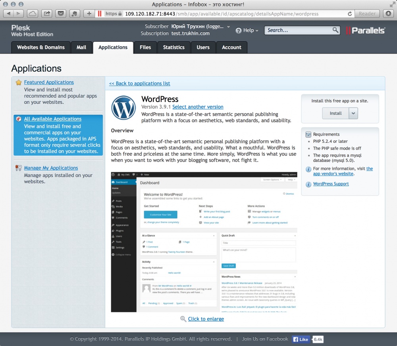
Task: Click the search magnifier in the Plesk search box
Action: (x=335, y=30)
